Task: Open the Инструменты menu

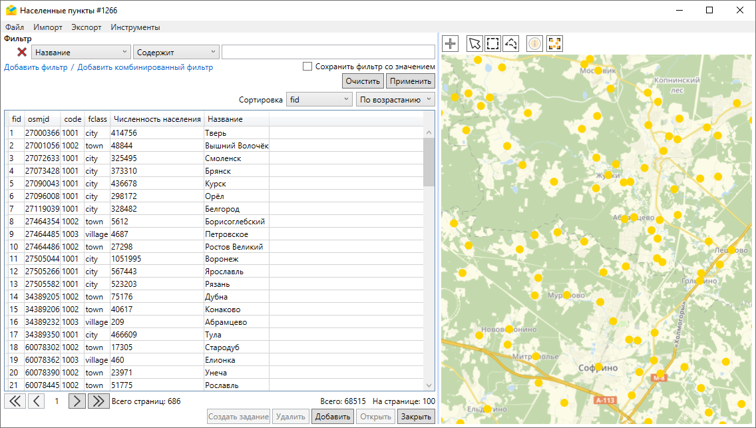Action: [135, 27]
